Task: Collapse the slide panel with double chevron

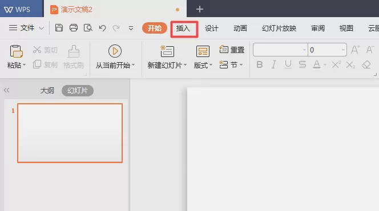Action: tap(6, 90)
